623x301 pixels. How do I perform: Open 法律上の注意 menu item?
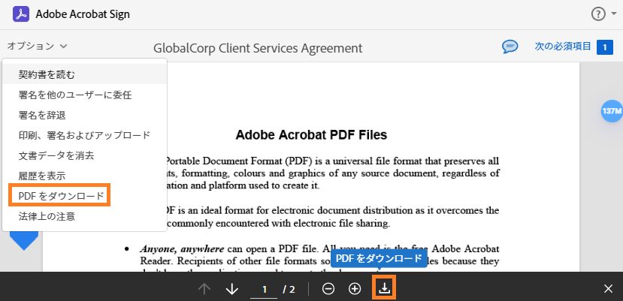(84, 216)
